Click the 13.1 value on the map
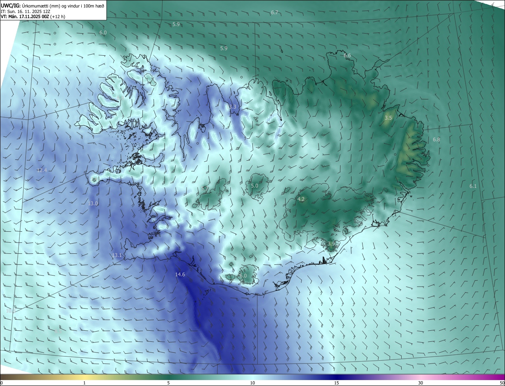 click(x=117, y=255)
